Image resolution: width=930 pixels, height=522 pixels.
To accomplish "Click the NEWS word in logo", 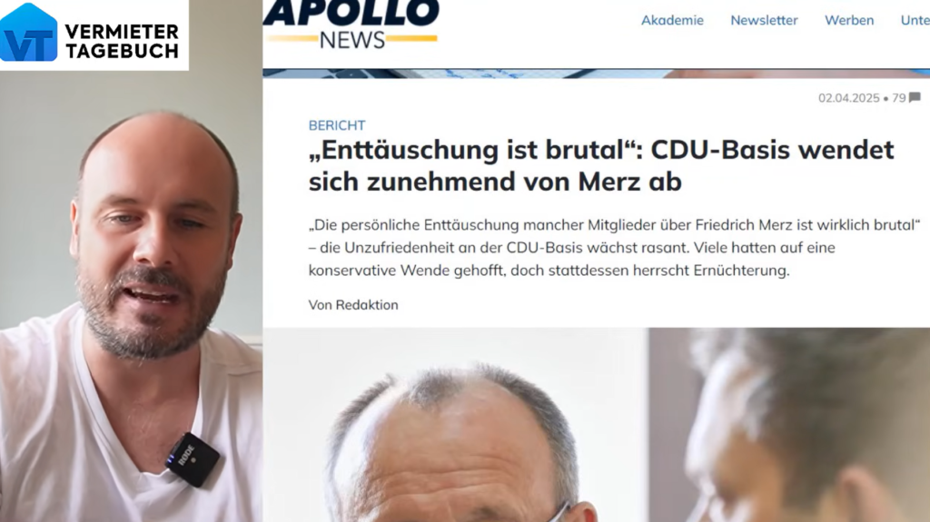I will (352, 40).
